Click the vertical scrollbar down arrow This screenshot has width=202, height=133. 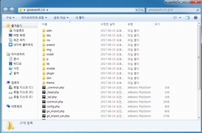click(199, 117)
